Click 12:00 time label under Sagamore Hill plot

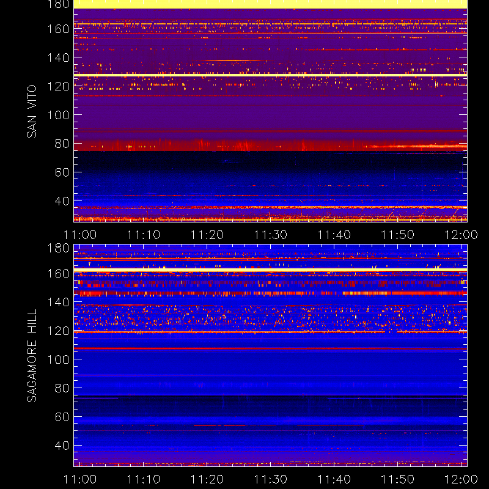(x=461, y=479)
